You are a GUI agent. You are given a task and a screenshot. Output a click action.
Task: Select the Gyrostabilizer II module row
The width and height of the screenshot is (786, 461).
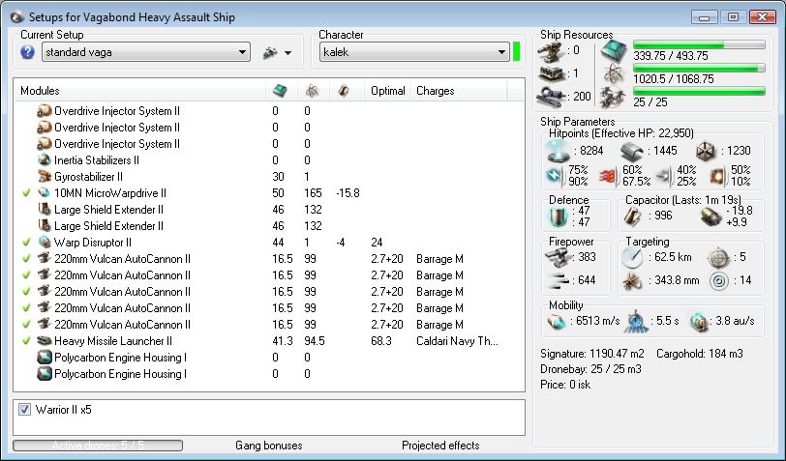tap(269, 177)
